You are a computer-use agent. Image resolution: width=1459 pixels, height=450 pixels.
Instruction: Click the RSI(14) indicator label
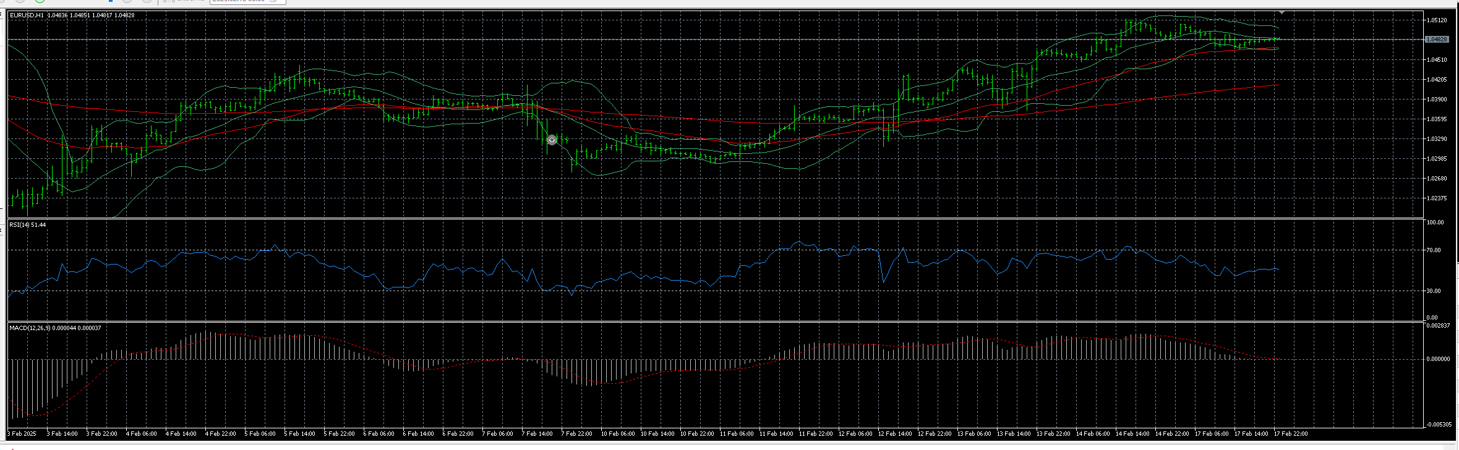[28, 225]
